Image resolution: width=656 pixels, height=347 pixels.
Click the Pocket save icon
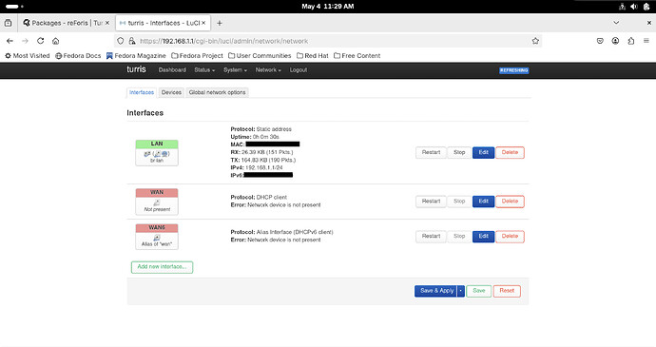click(x=600, y=41)
